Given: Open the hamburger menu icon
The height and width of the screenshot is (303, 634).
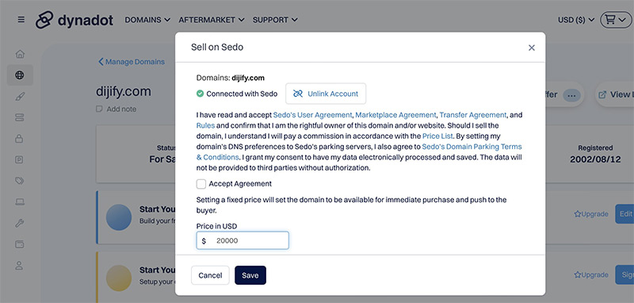Looking at the screenshot, I should (x=21, y=19).
